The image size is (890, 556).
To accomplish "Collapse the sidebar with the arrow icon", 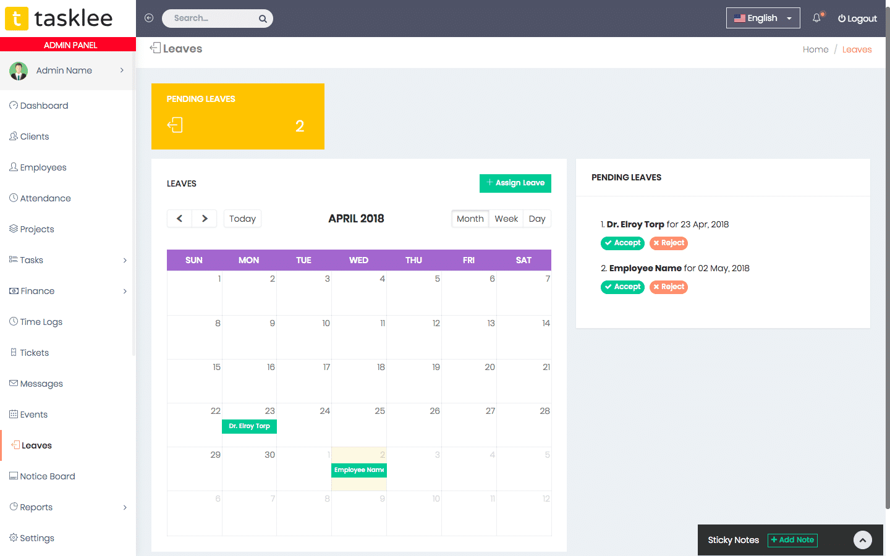I will tap(149, 18).
